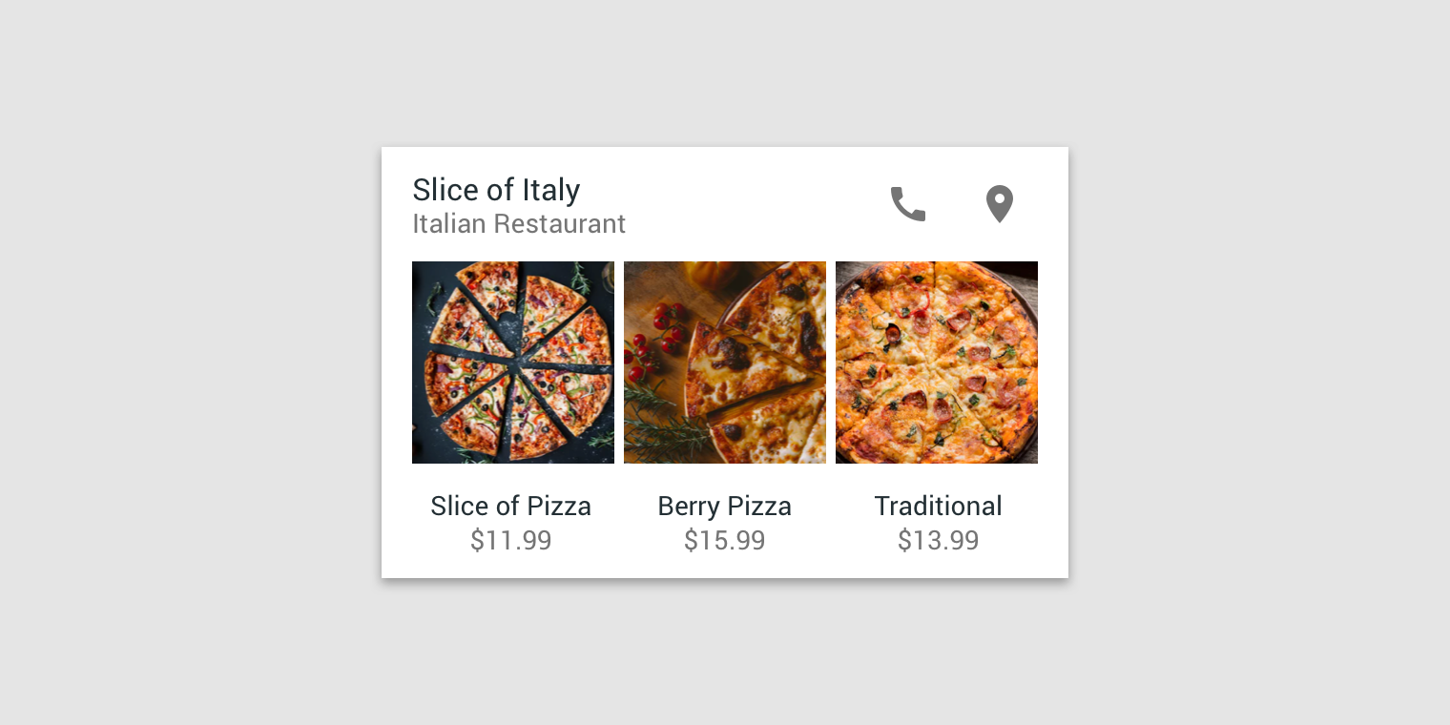Select the Berry Pizza item name

pyautogui.click(x=725, y=506)
